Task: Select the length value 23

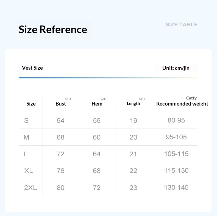Action: pyautogui.click(x=133, y=188)
